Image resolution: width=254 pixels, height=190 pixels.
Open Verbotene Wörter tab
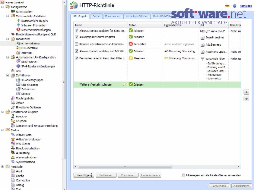(137, 16)
